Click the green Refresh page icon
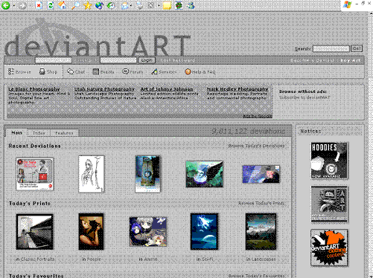Viewport: 373px width, 278px height. pos(51,5)
